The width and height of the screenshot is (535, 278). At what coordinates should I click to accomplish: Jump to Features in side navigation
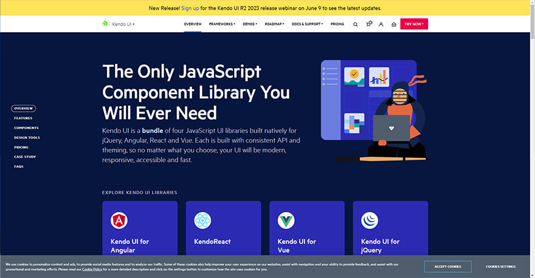23,118
